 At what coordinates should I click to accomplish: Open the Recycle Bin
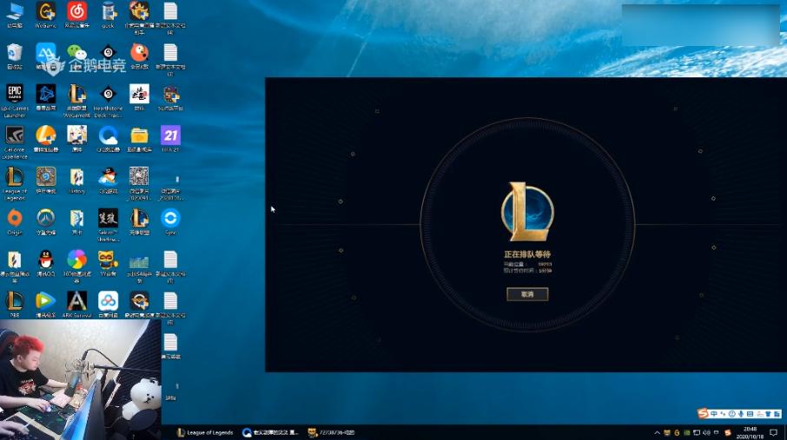pyautogui.click(x=15, y=56)
